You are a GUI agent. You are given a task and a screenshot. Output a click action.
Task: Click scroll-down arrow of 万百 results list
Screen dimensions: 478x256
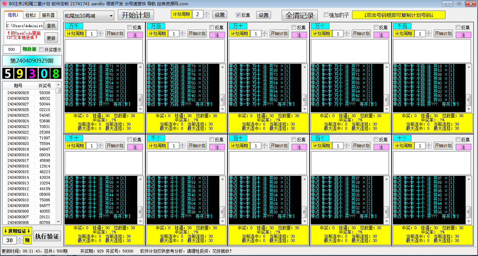coord(223,109)
